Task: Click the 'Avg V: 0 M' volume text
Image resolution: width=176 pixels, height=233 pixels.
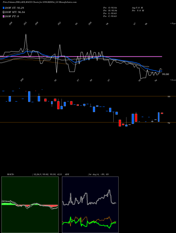Action: click(137, 8)
